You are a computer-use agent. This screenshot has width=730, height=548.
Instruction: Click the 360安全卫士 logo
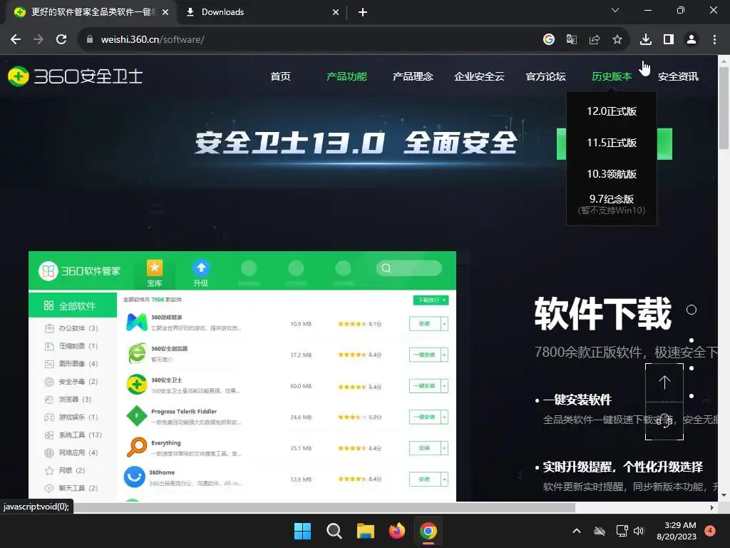tap(75, 76)
